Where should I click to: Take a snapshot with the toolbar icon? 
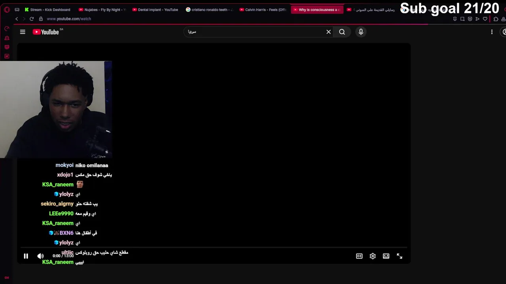[462, 19]
